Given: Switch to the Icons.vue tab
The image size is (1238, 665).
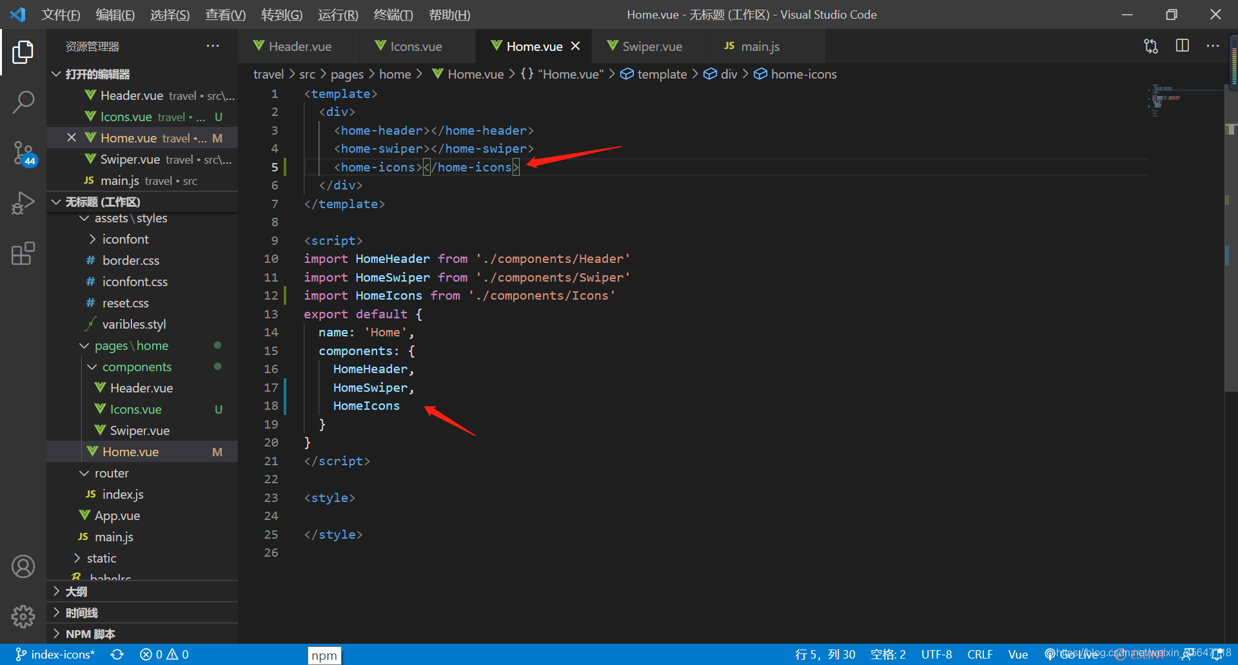Looking at the screenshot, I should [416, 46].
